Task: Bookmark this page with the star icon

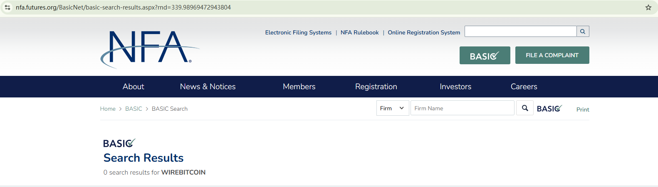Action: point(648,7)
